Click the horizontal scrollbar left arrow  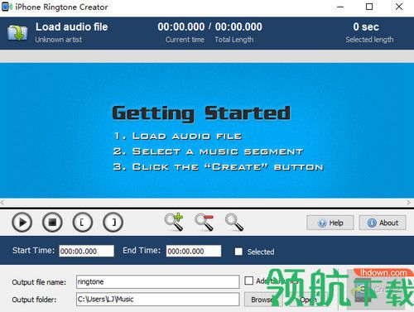tap(2, 202)
